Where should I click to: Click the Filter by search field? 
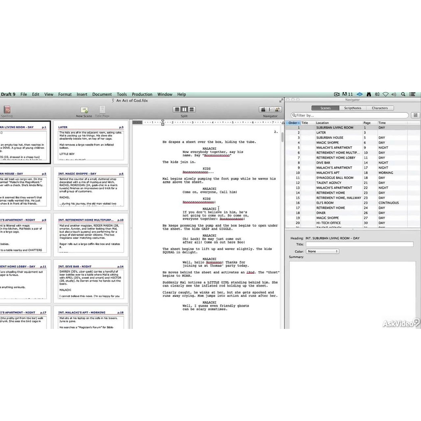coord(349,115)
